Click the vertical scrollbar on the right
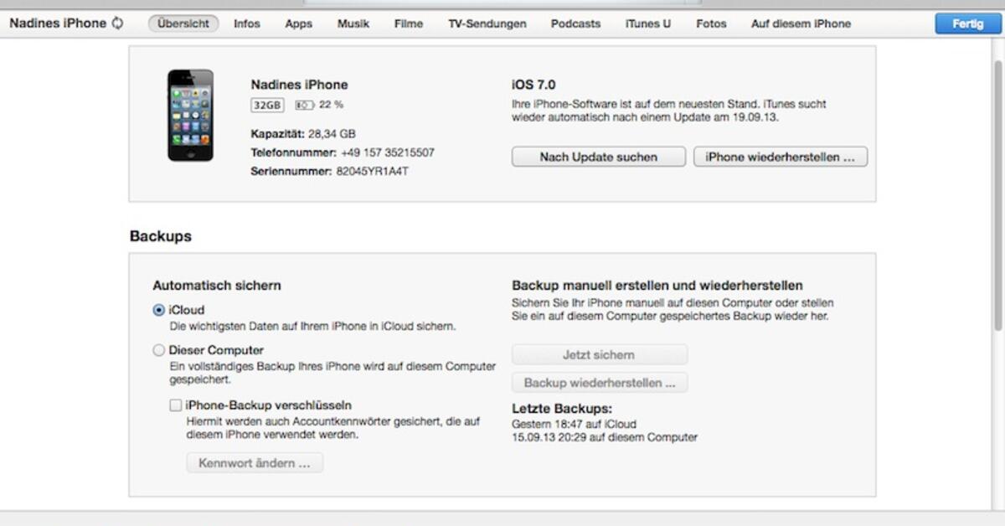 tap(997, 193)
